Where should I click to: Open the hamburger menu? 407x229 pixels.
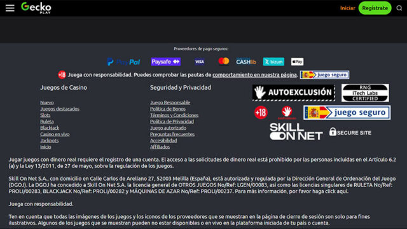(x=10, y=8)
